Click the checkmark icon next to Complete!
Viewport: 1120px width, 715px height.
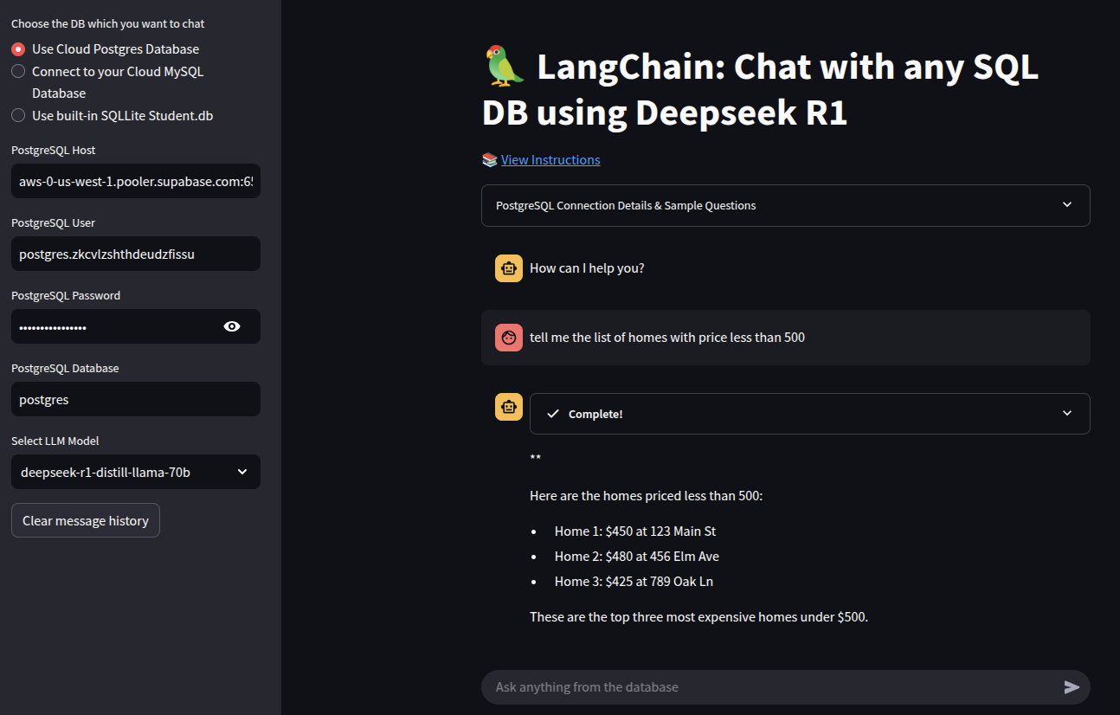click(x=553, y=414)
